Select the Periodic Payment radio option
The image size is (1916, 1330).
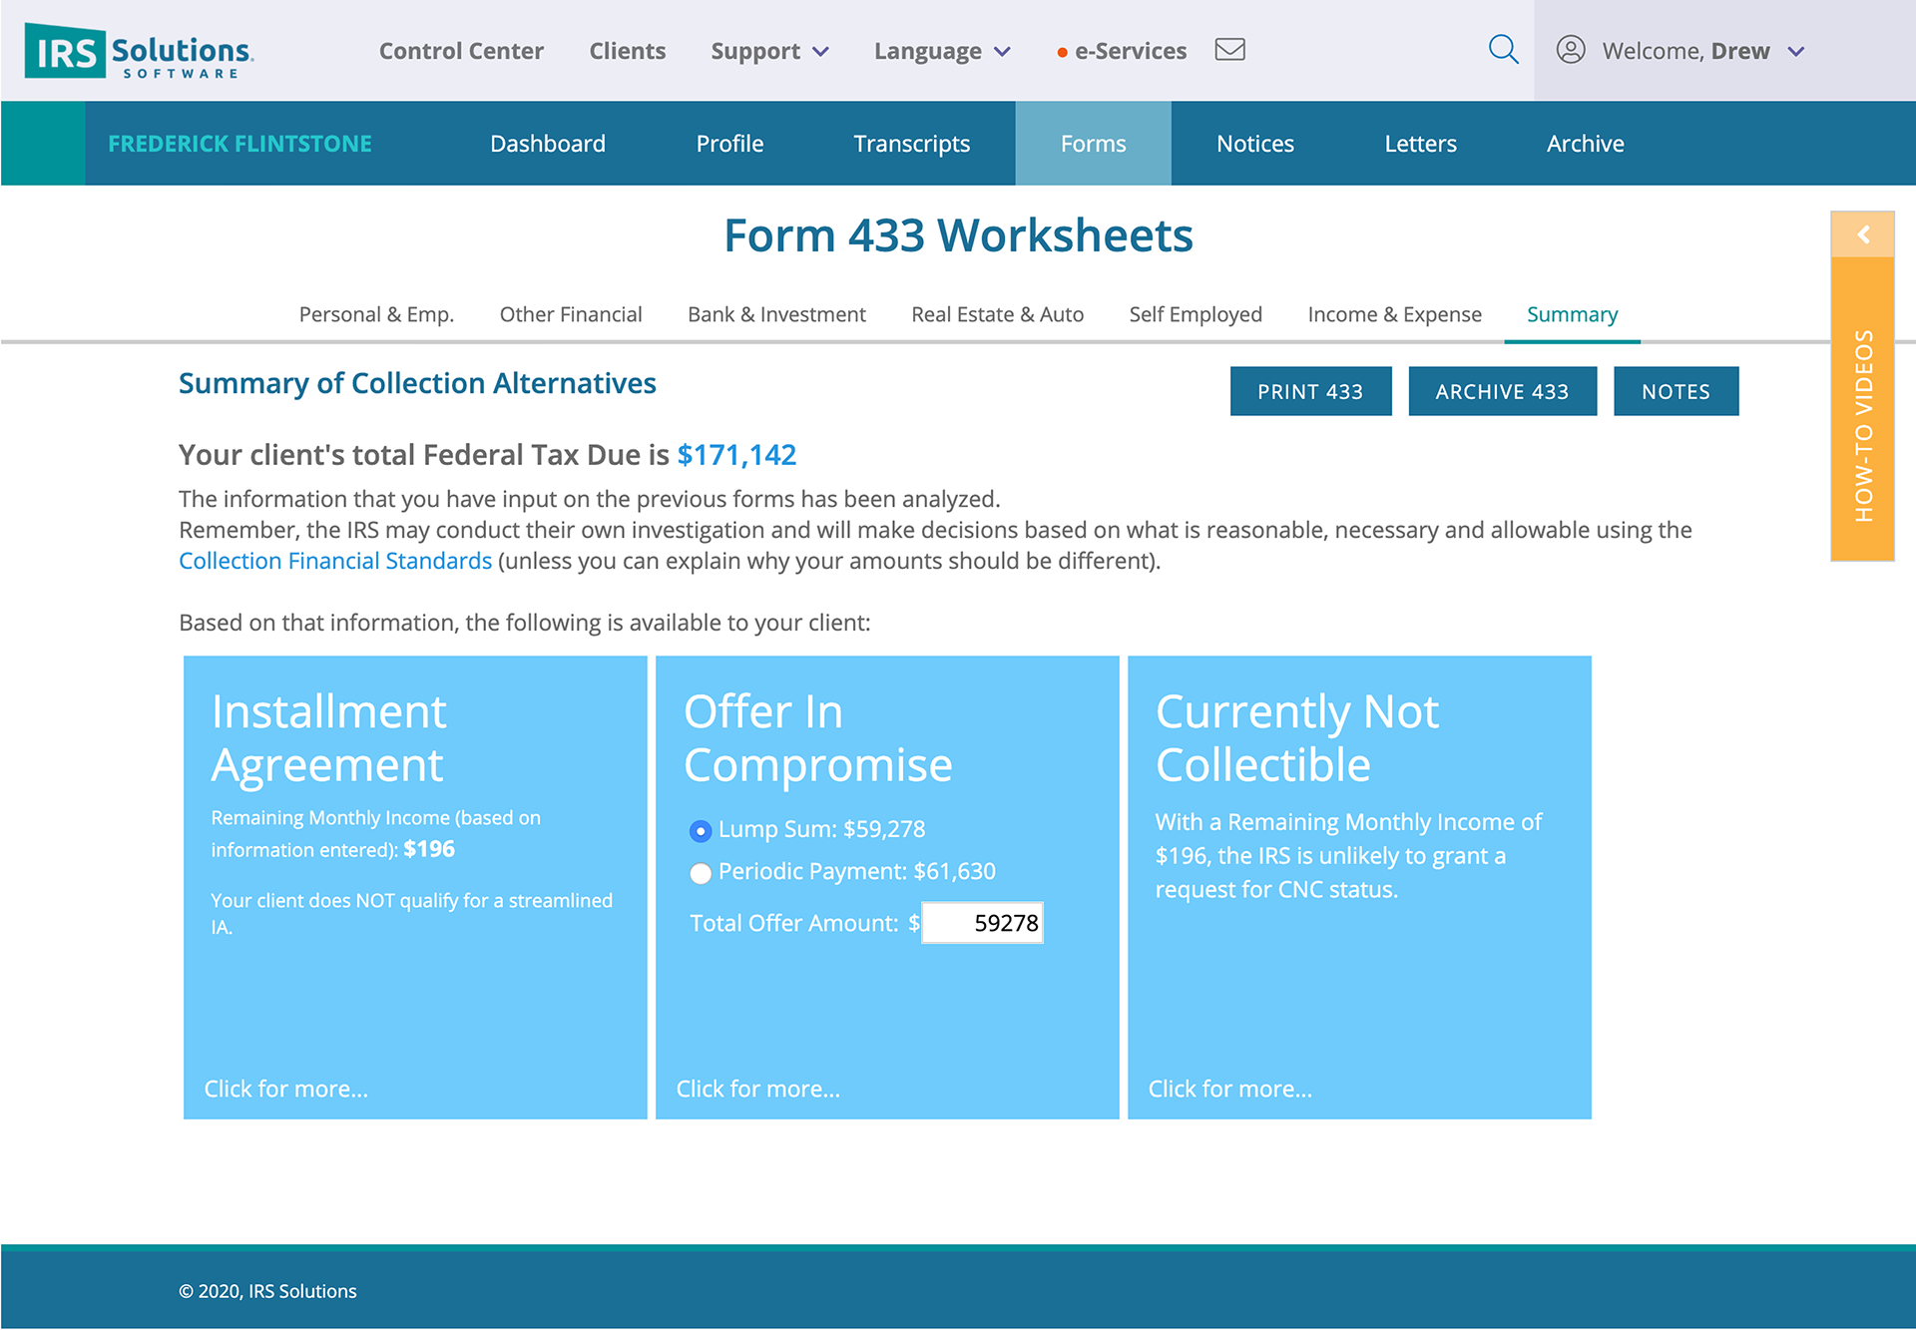[701, 873]
